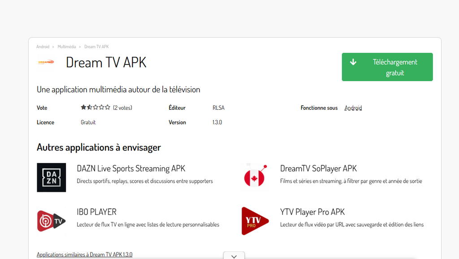Click the Gratuit licence value
The height and width of the screenshot is (259, 459).
click(x=88, y=122)
